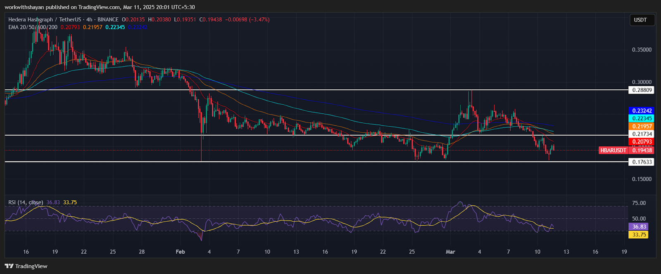Screen dimensions: 661x274
Task: Click the yellow RSI average label 33.75
Action: tap(639, 235)
